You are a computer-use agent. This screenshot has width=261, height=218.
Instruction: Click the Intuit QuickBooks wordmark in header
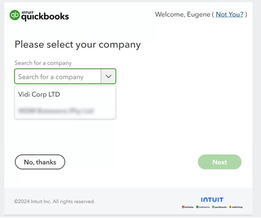pos(45,17)
